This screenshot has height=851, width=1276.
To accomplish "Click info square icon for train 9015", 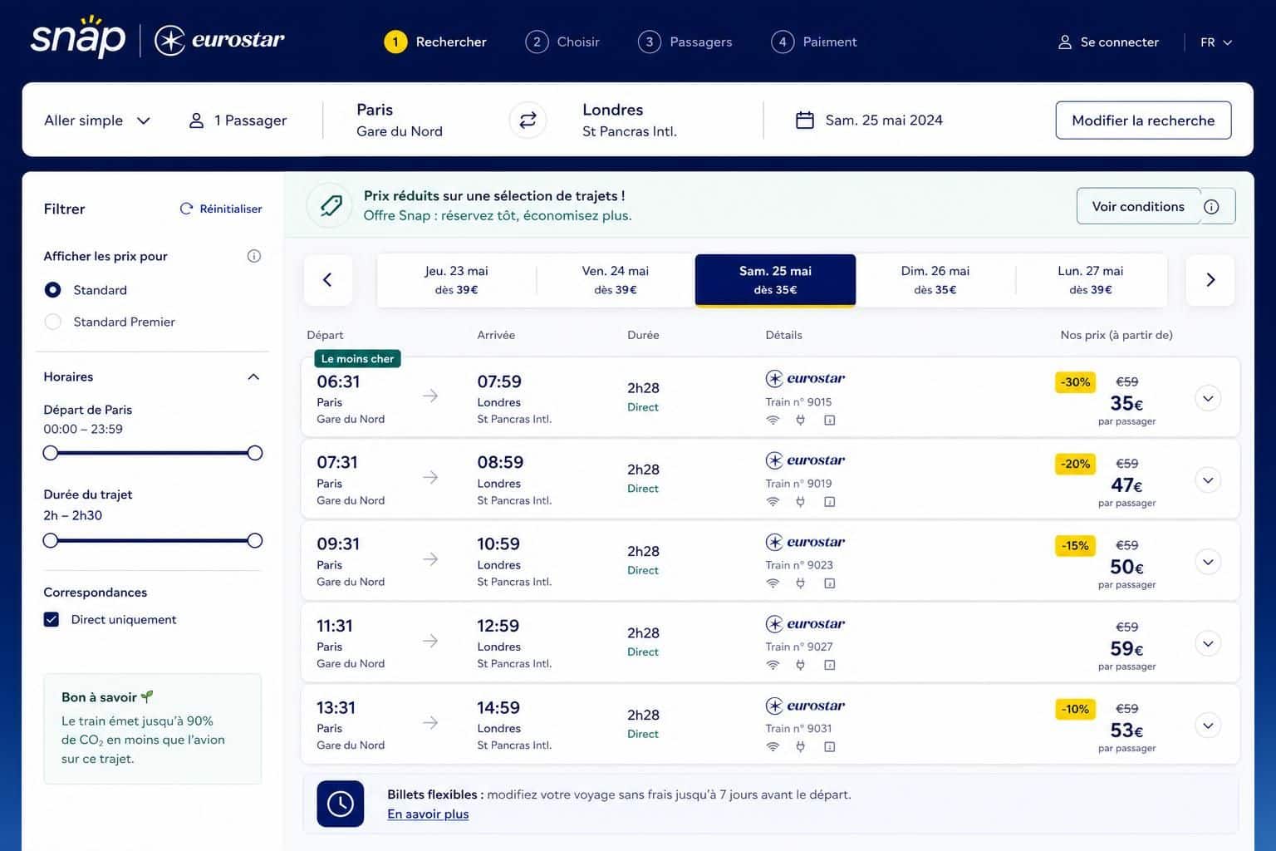I will click(x=829, y=421).
